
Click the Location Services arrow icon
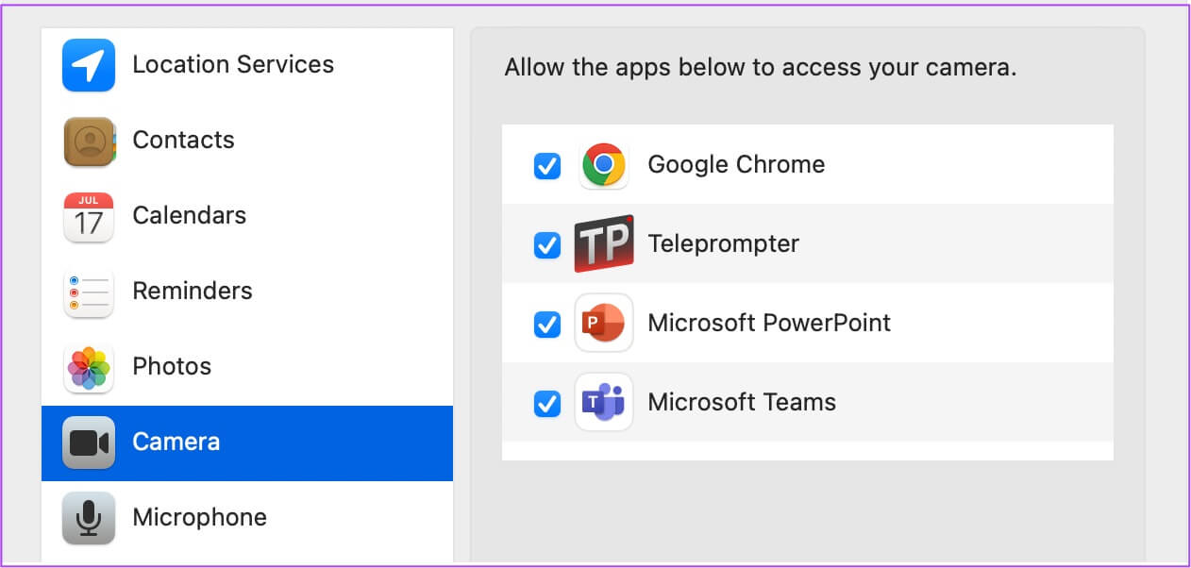pos(89,65)
